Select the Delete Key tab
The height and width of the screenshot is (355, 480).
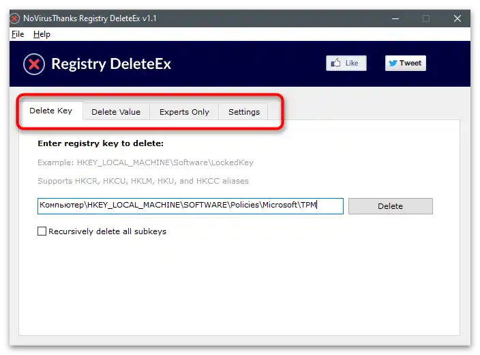tap(51, 111)
